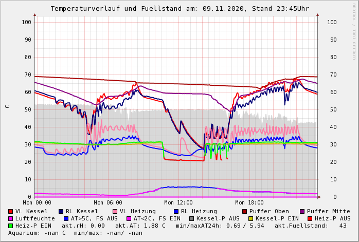Select the Mon 12:00 time axis label
The height and width of the screenshot is (242, 359).
click(178, 203)
